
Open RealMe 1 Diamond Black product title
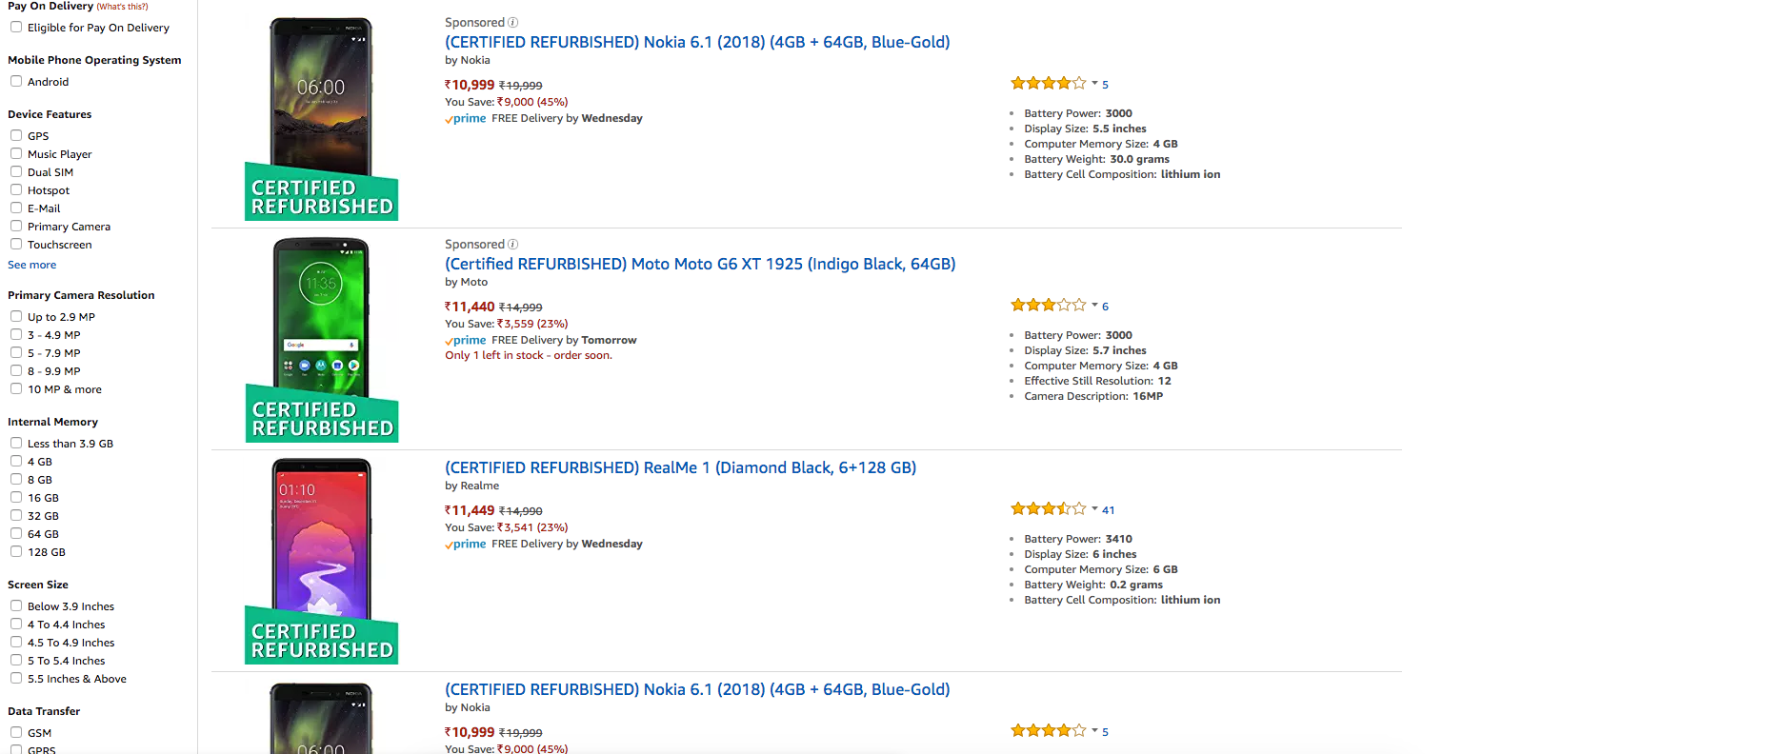pos(680,467)
